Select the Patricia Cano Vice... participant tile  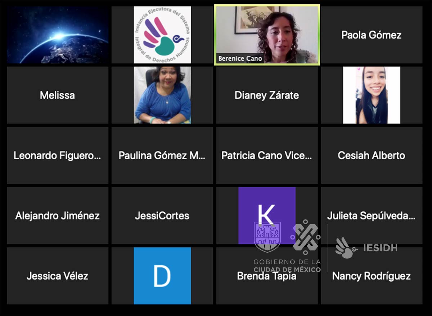[x=267, y=155]
